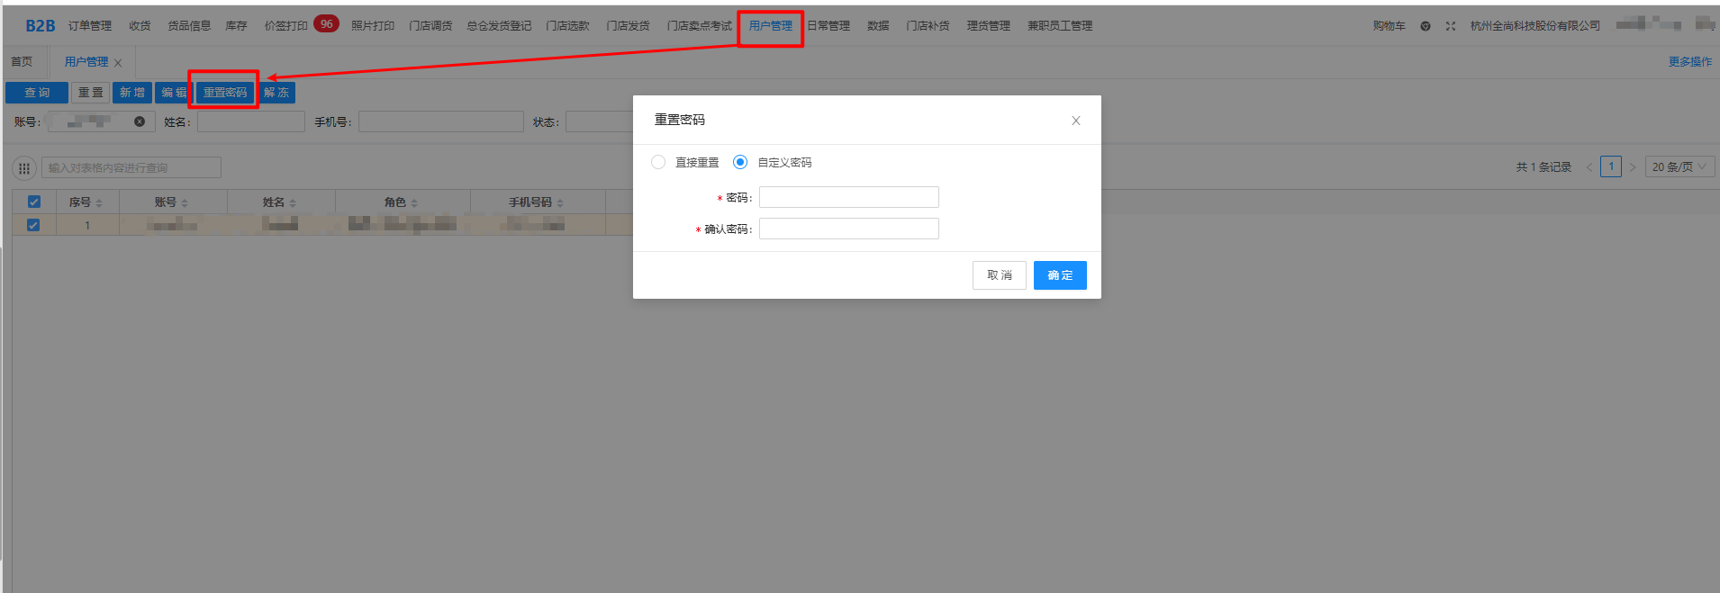Click the 确定 button in dialog
This screenshot has height=593, width=1720.
pyautogui.click(x=1059, y=275)
